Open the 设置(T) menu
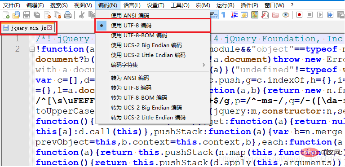Screen dimensions: 345x167 [155, 5]
